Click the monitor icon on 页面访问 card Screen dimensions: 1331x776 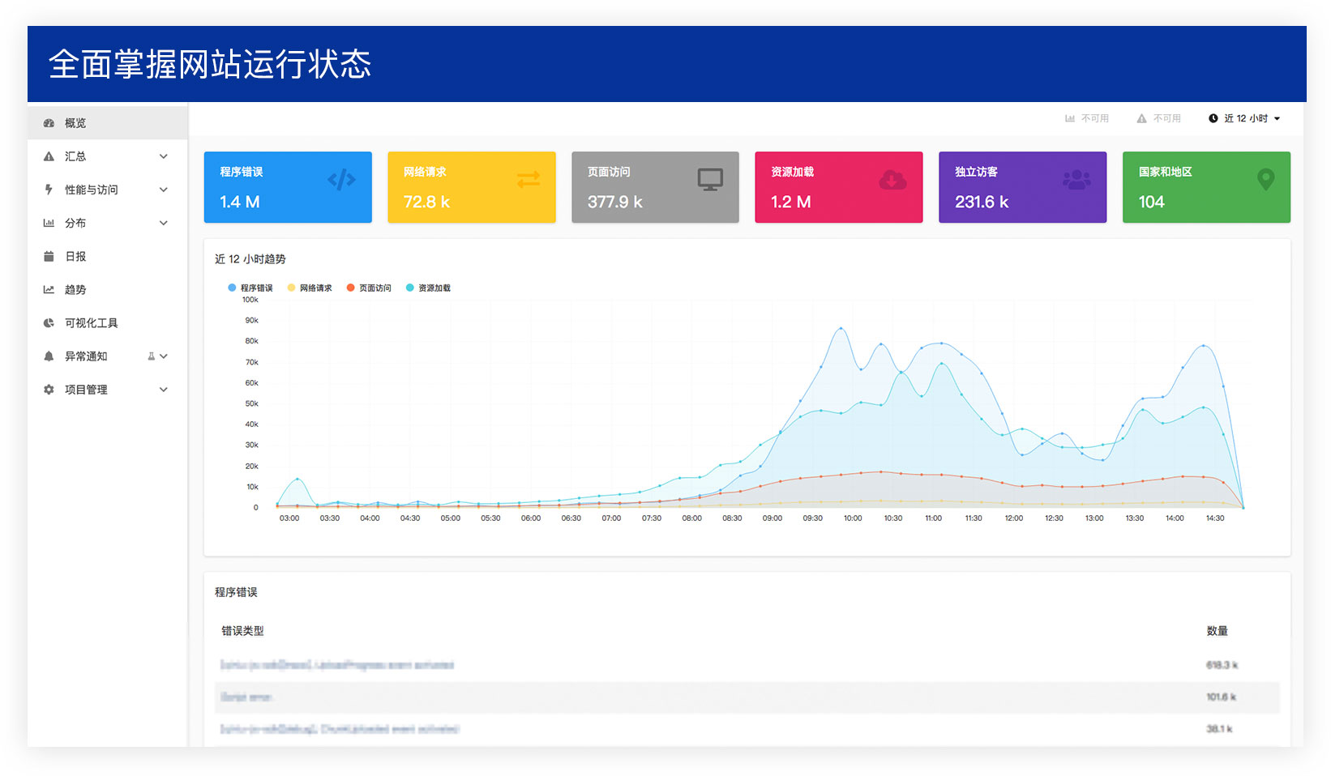[711, 179]
